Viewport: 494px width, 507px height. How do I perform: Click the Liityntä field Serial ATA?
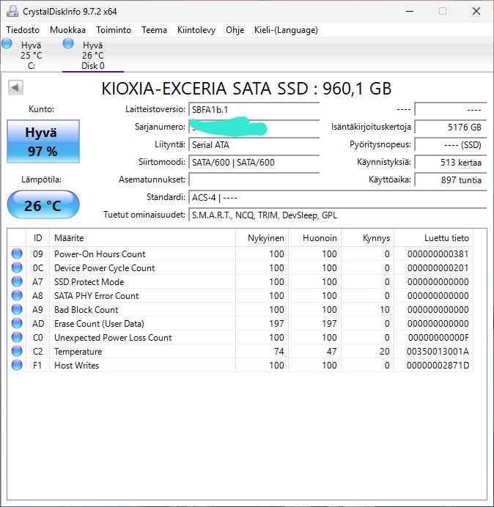(254, 144)
